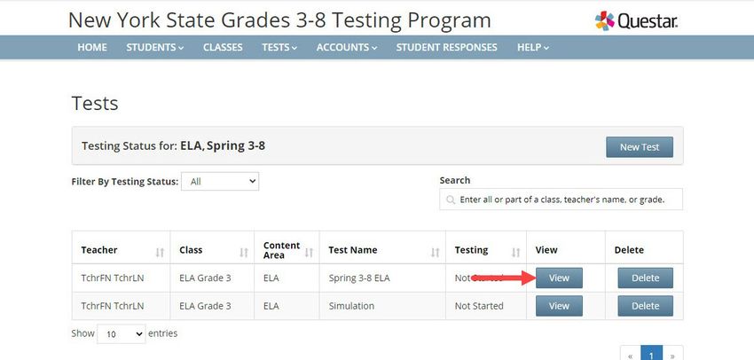Go to Classes page
The image size is (754, 360).
223,47
